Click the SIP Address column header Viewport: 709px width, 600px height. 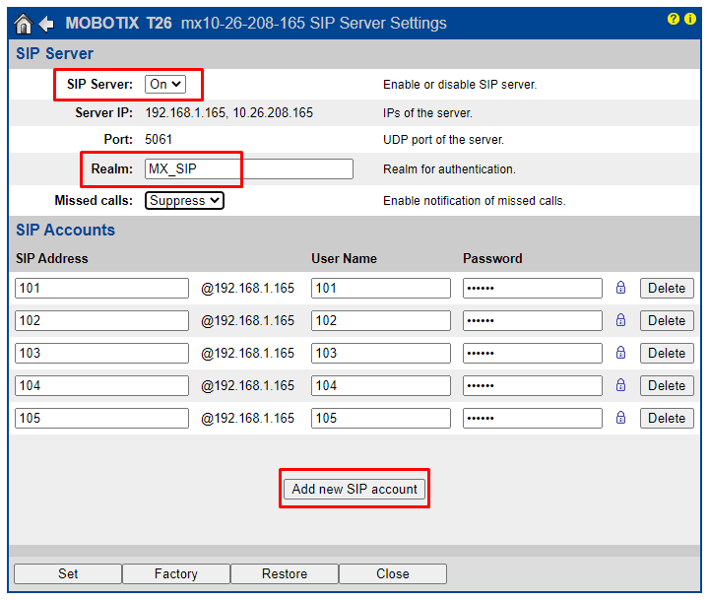[x=52, y=258]
